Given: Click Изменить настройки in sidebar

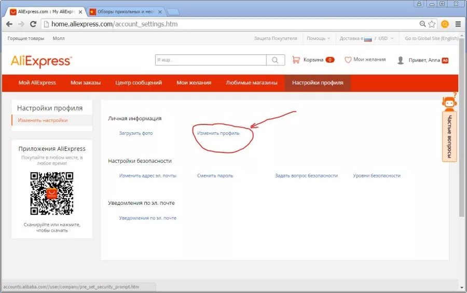Looking at the screenshot, I should pos(43,120).
